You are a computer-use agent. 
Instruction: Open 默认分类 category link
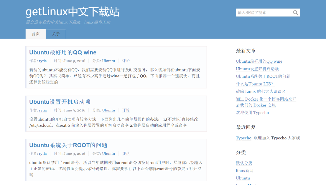pos(244,163)
